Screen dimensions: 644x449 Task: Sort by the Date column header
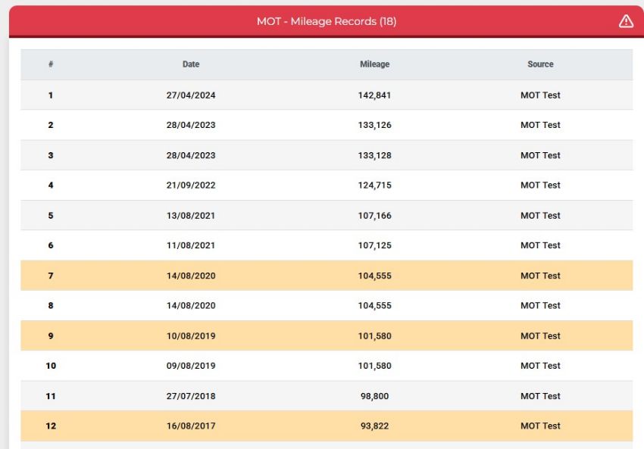[x=191, y=64]
